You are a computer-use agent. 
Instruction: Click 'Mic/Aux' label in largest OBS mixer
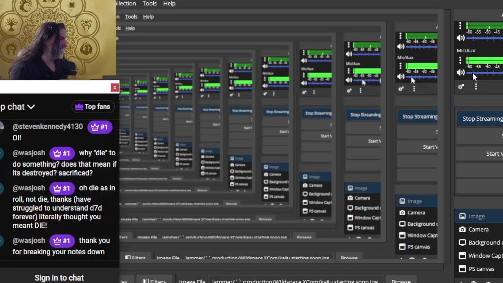[x=466, y=51]
